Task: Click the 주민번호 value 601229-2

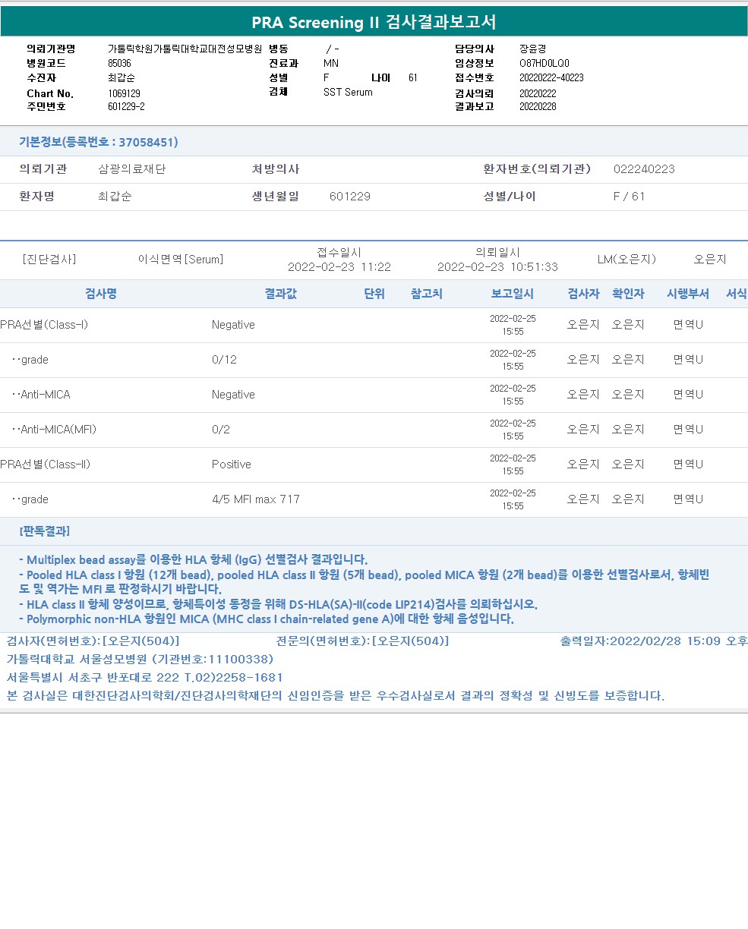Action: tap(126, 107)
